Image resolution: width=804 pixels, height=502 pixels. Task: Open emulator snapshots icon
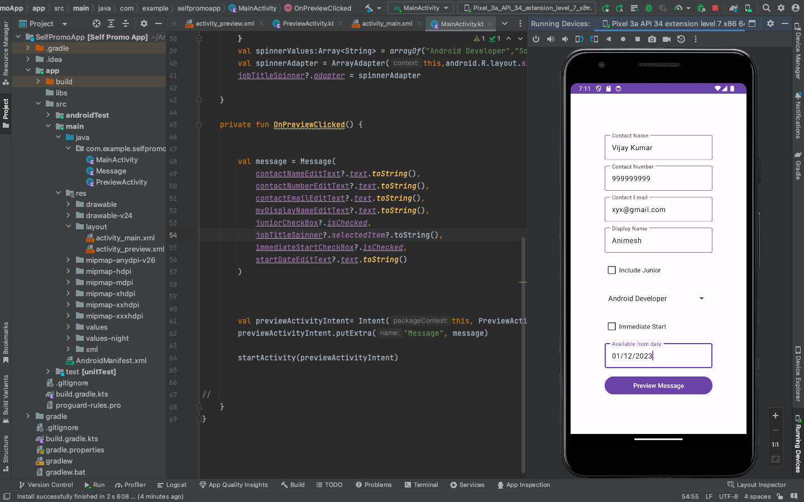click(681, 39)
